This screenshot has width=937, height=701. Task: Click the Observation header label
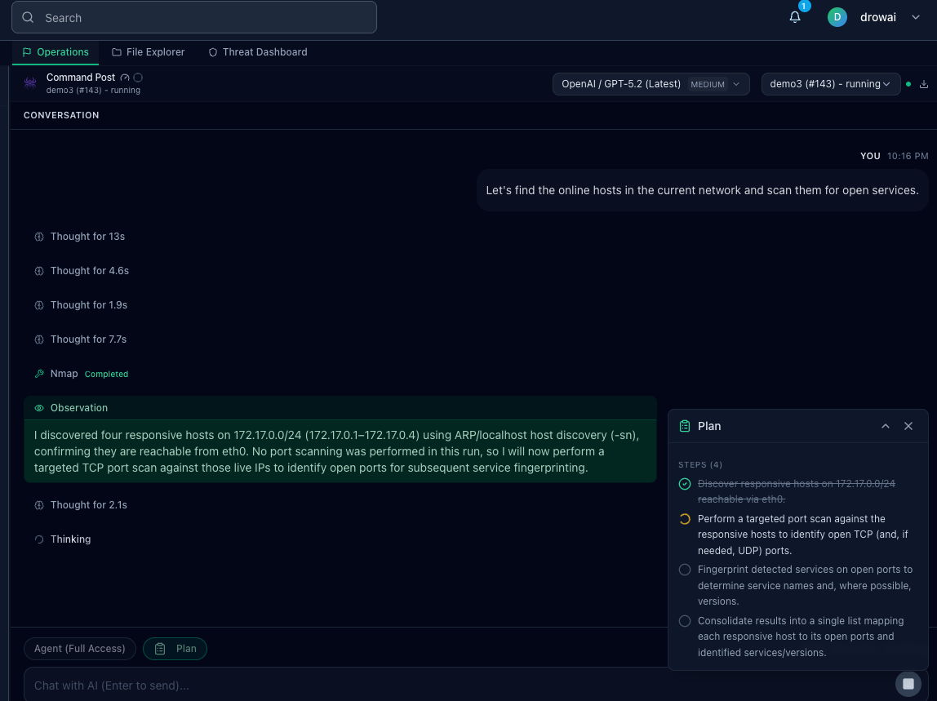(x=79, y=407)
